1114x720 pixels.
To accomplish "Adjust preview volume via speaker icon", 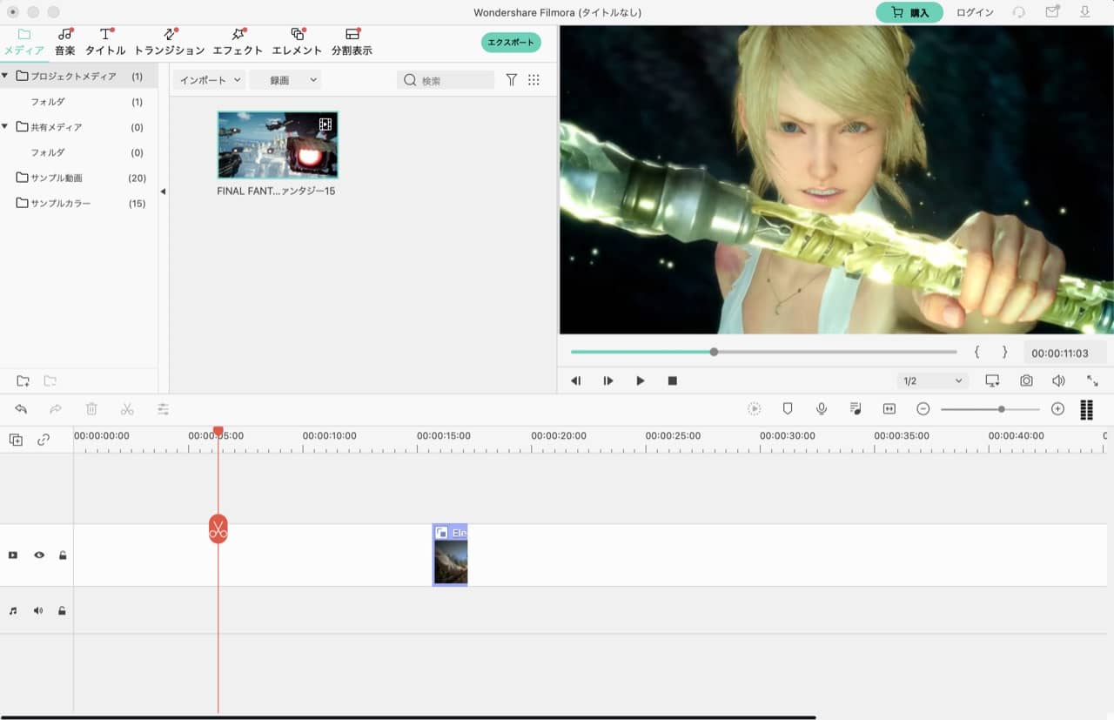I will [1058, 380].
